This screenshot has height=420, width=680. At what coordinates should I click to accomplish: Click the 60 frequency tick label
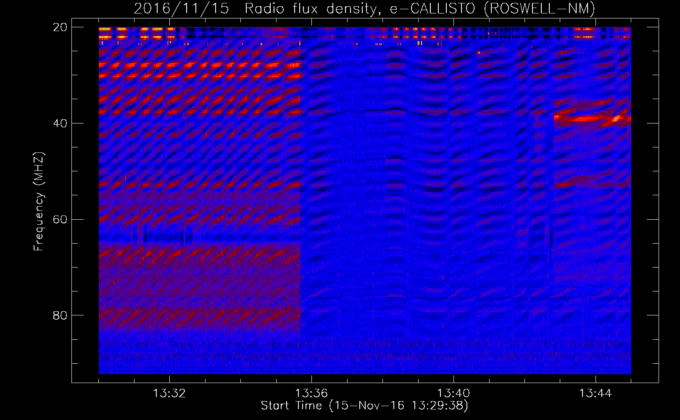(60, 220)
